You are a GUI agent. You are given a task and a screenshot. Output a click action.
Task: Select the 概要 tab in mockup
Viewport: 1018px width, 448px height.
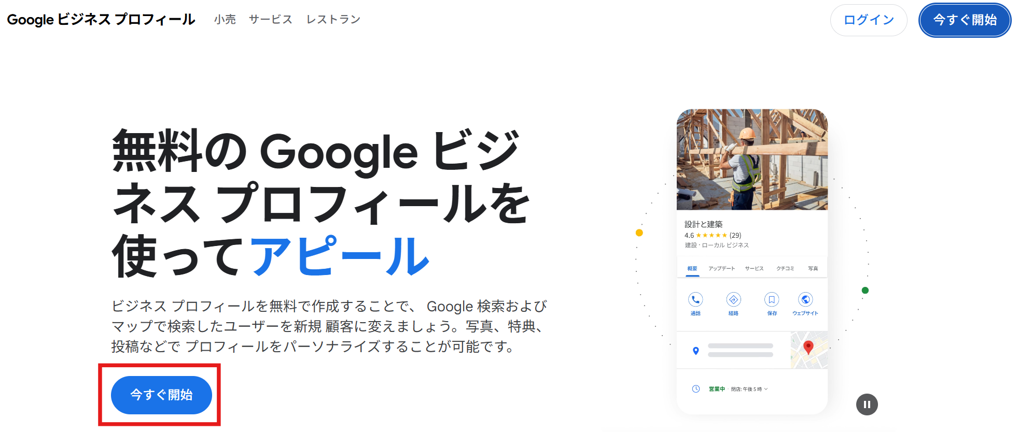(x=692, y=268)
